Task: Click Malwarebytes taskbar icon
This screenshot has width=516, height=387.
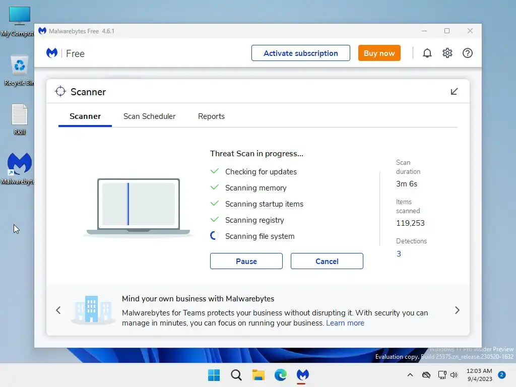Action: point(303,375)
